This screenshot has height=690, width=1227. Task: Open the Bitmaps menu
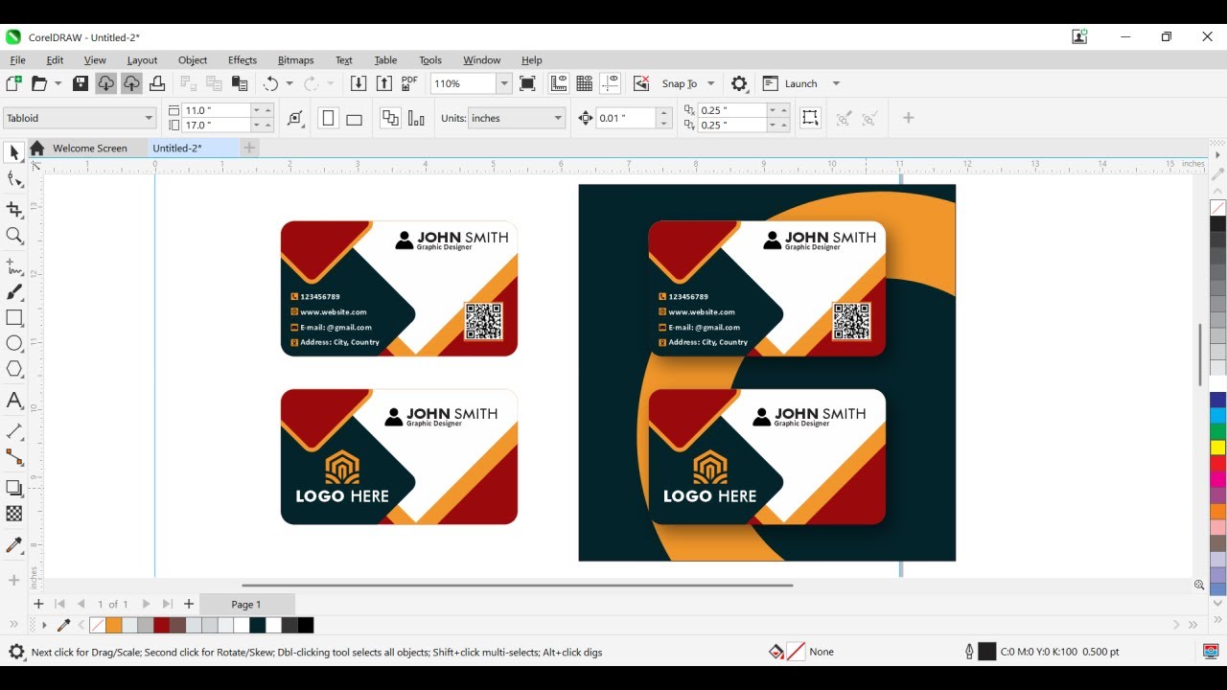296,59
